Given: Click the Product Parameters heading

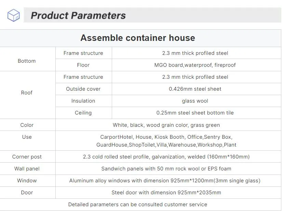Looking at the screenshot, I should (78, 16).
